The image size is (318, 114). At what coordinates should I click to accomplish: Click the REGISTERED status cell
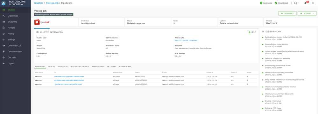click(x=140, y=76)
